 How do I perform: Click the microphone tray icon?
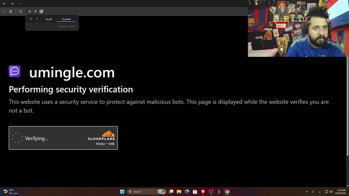tap(313, 192)
